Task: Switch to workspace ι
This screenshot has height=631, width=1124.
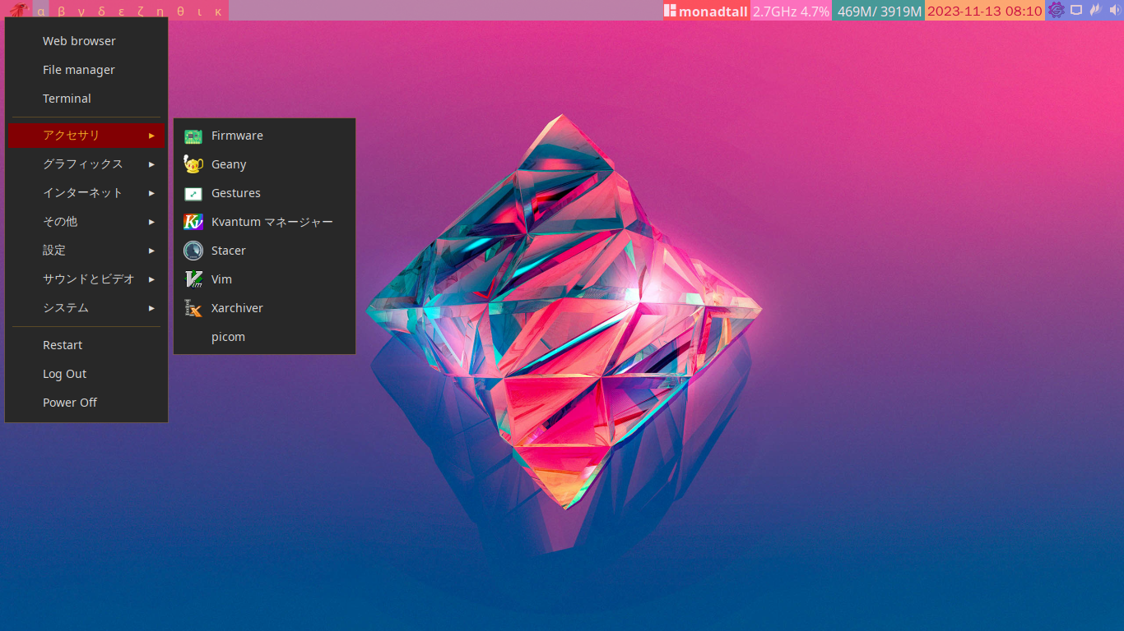Action: pos(199,11)
